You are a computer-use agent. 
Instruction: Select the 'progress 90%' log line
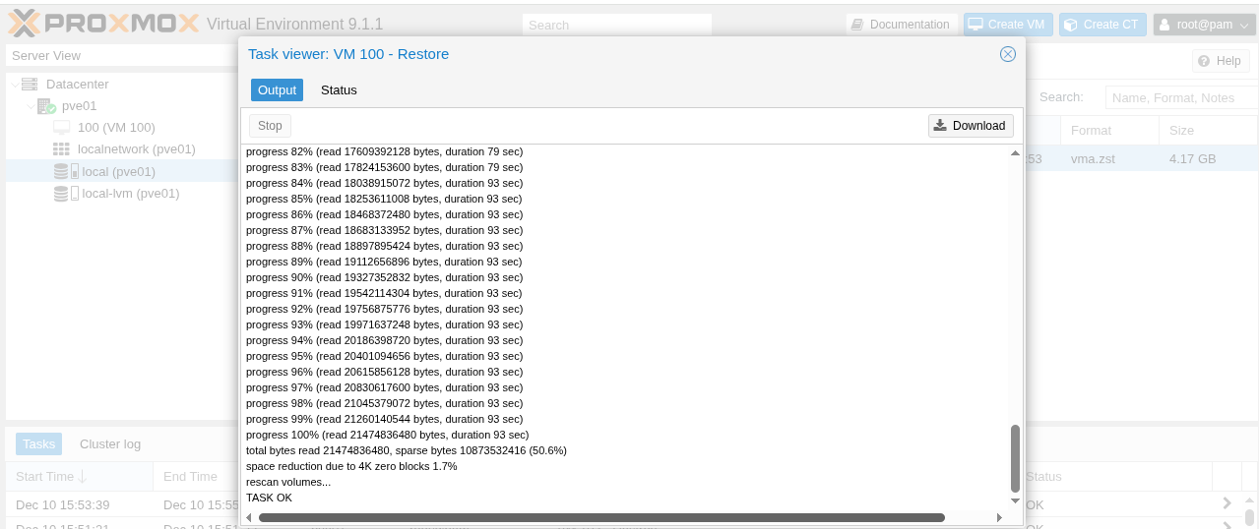[x=384, y=277]
